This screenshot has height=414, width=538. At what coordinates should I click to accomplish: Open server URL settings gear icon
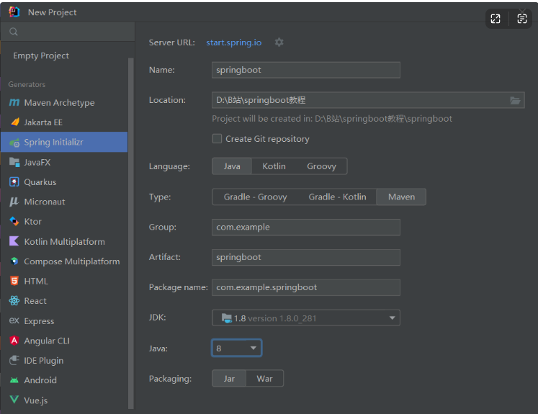point(279,42)
